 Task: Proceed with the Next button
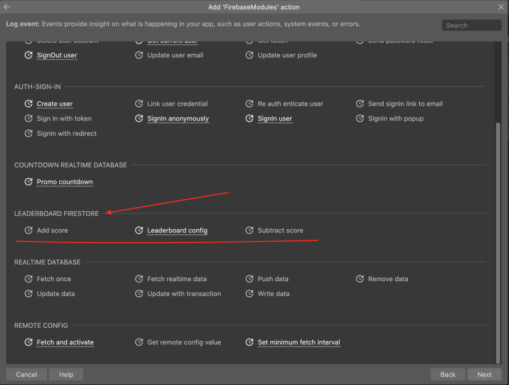484,374
